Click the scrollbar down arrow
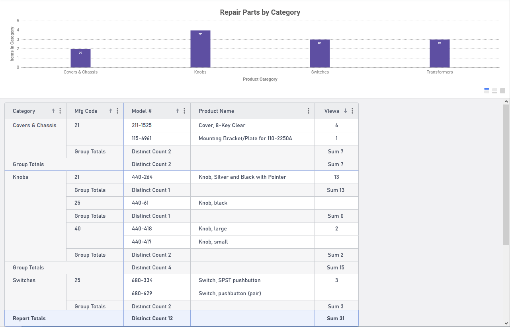This screenshot has height=327, width=510. pyautogui.click(x=506, y=323)
